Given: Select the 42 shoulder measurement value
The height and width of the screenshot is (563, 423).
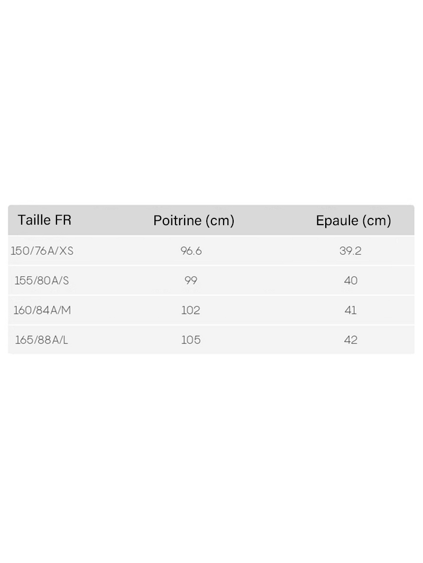Looking at the screenshot, I should pyautogui.click(x=351, y=340).
